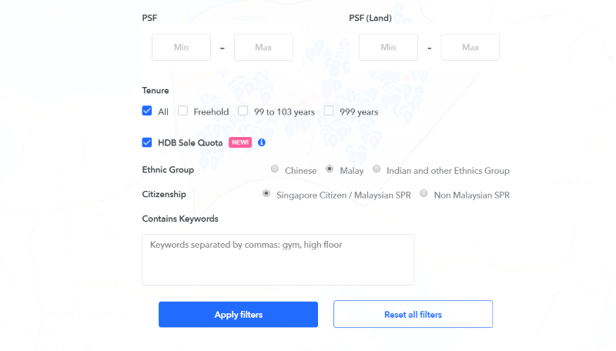The image size is (616, 351).
Task: Check the Freehold tenure checkbox
Action: point(182,111)
